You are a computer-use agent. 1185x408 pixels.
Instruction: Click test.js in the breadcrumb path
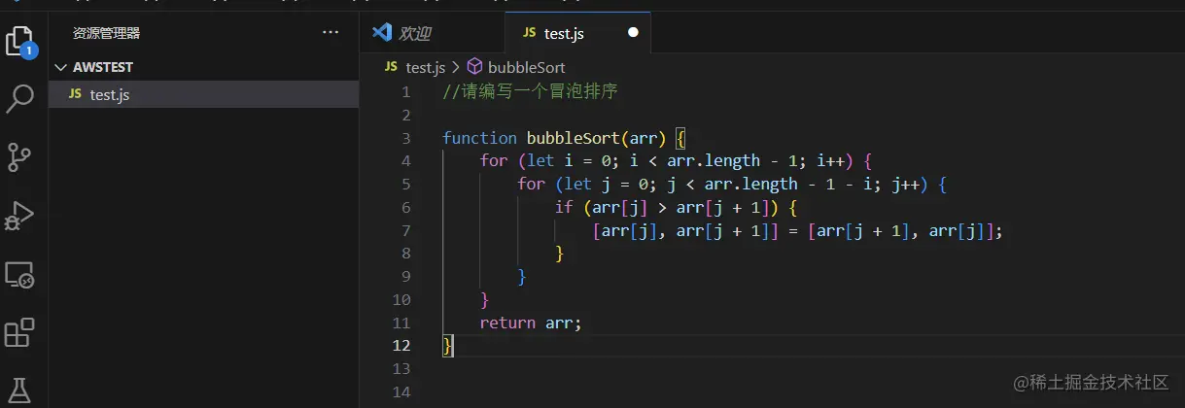425,67
